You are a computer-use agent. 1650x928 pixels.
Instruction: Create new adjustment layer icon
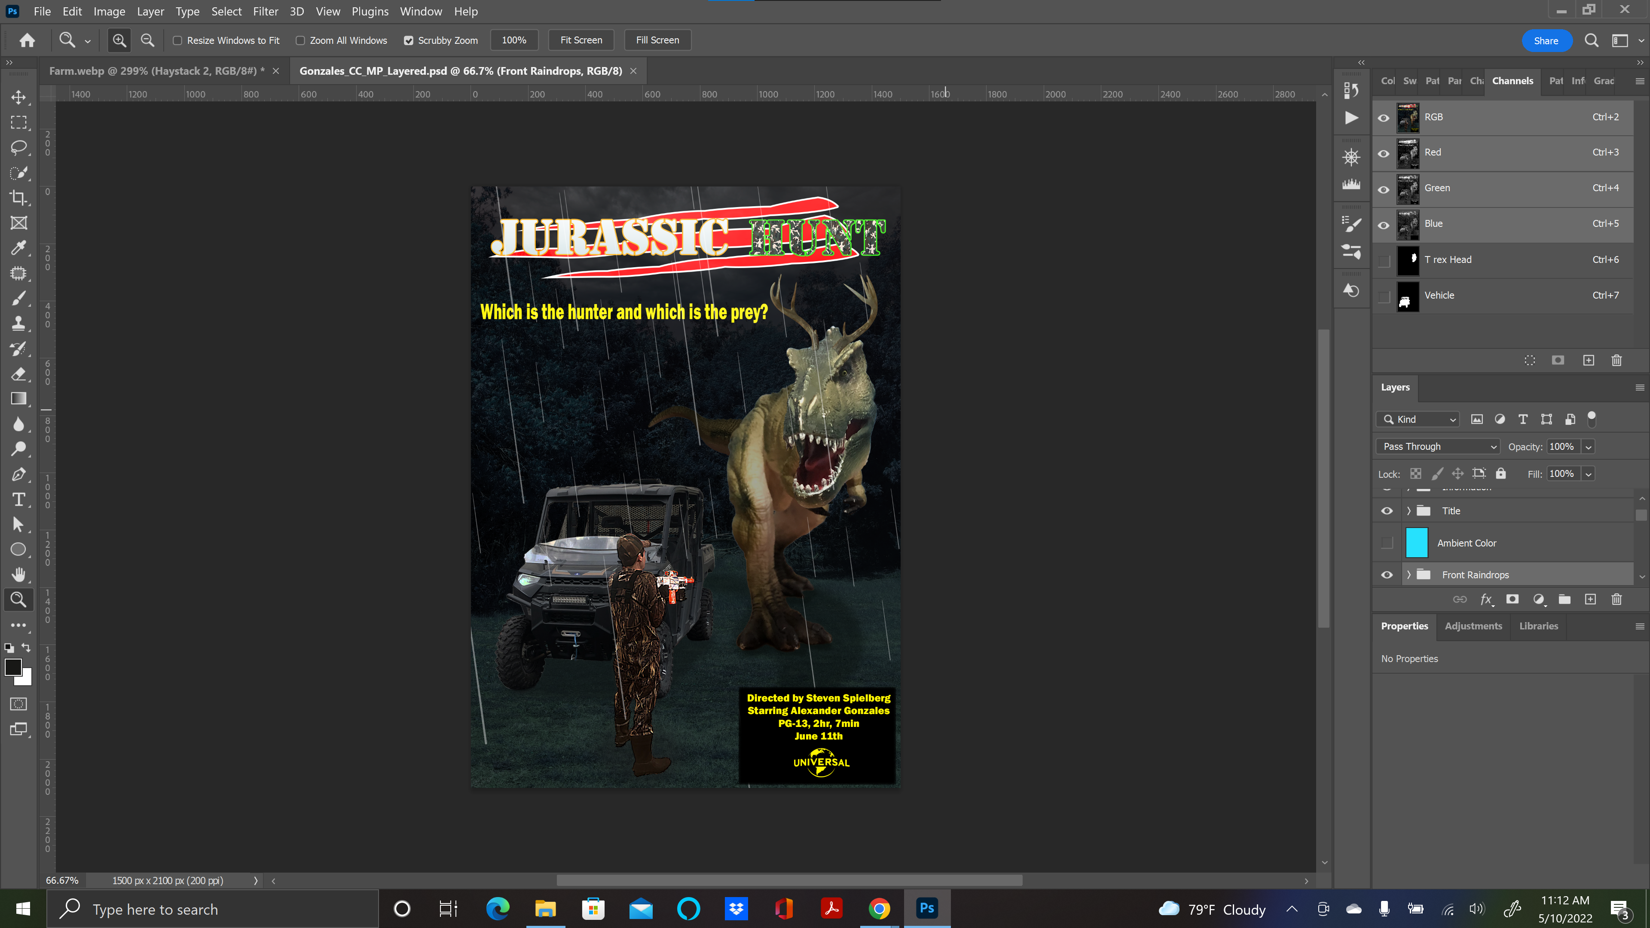pos(1539,599)
